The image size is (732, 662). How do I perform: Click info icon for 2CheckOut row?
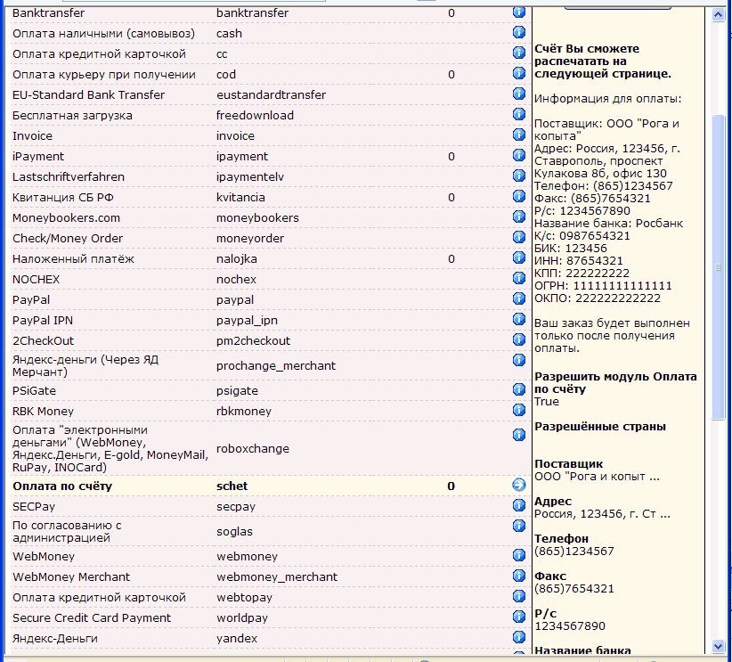pyautogui.click(x=518, y=339)
